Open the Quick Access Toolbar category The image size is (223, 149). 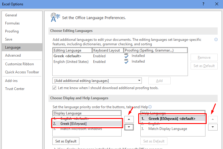coord(22,72)
